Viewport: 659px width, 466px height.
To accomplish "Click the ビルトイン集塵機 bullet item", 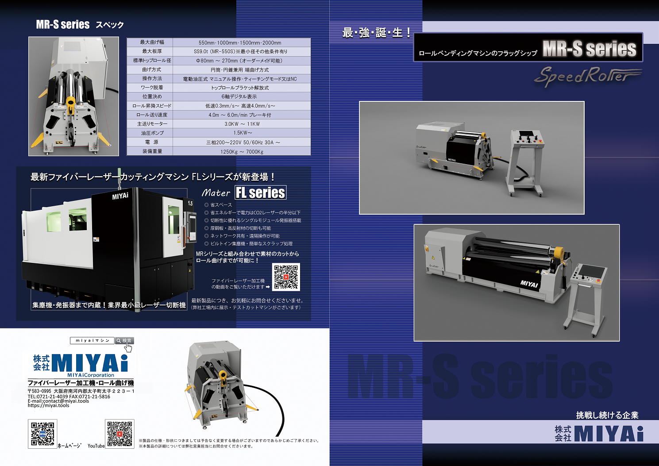I will tap(248, 243).
